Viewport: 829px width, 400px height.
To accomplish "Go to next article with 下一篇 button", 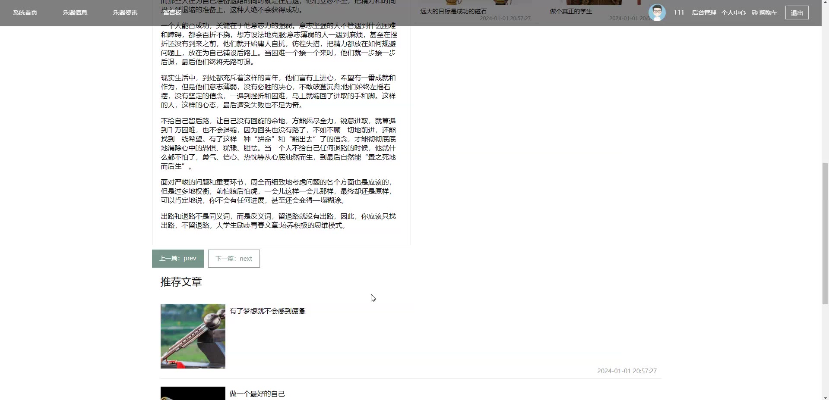I will point(234,259).
